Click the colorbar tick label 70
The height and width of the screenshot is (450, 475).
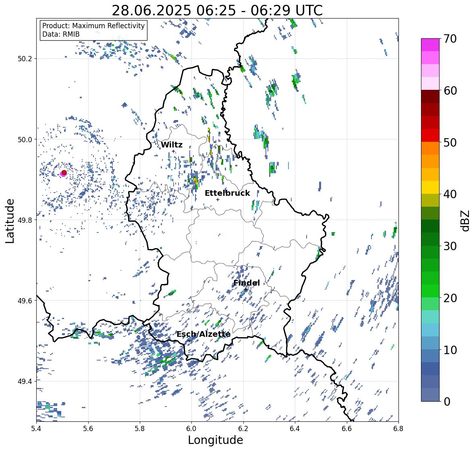click(450, 39)
